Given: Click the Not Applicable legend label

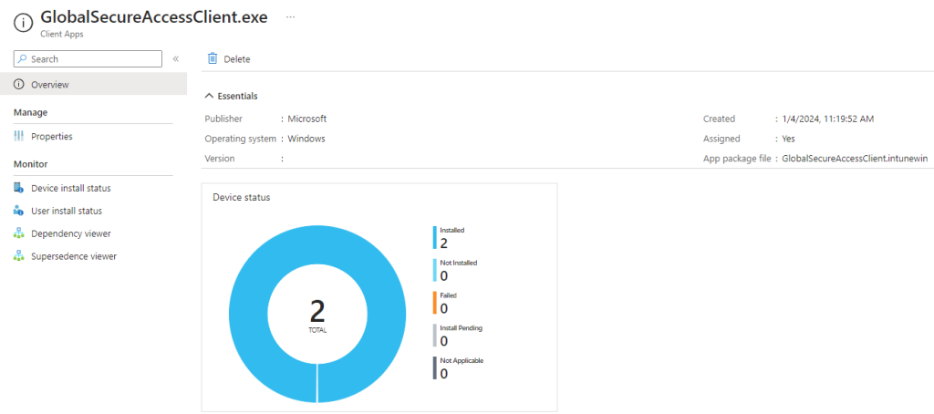Looking at the screenshot, I should [462, 360].
